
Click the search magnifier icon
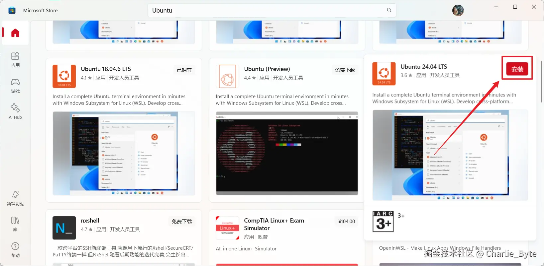point(389,10)
